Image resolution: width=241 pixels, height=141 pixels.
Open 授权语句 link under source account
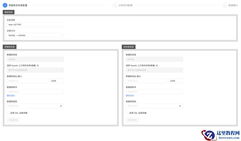[x=11, y=96]
